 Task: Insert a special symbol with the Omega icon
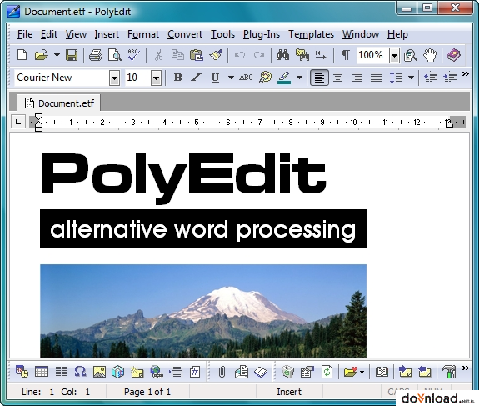[80, 372]
